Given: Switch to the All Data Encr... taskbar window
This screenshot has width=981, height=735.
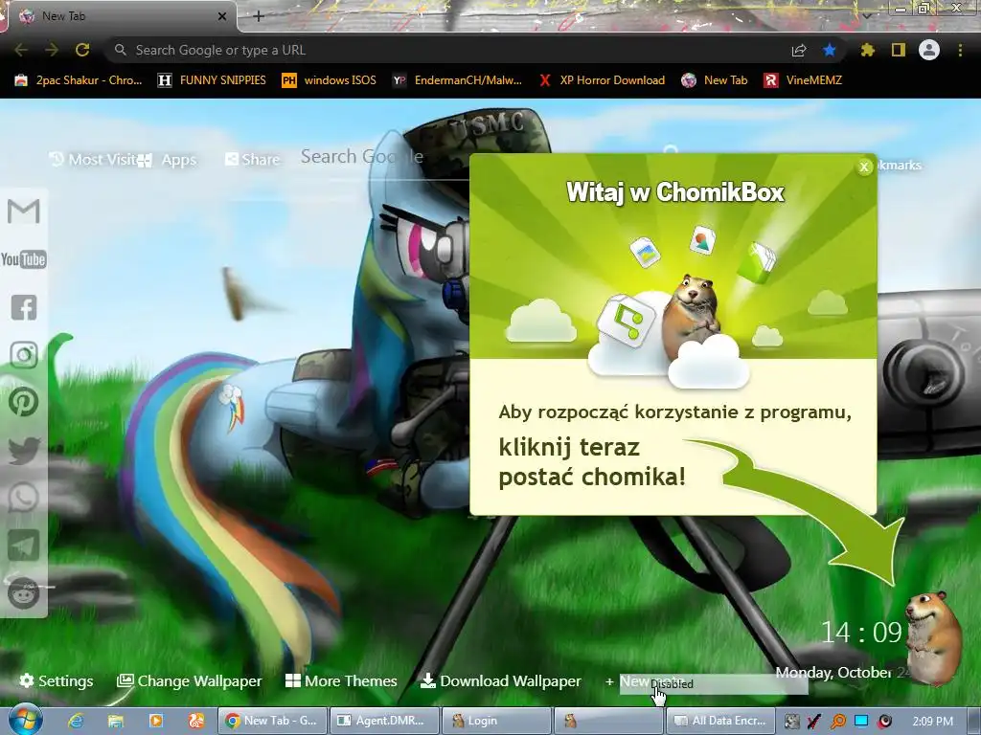Looking at the screenshot, I should tap(720, 721).
